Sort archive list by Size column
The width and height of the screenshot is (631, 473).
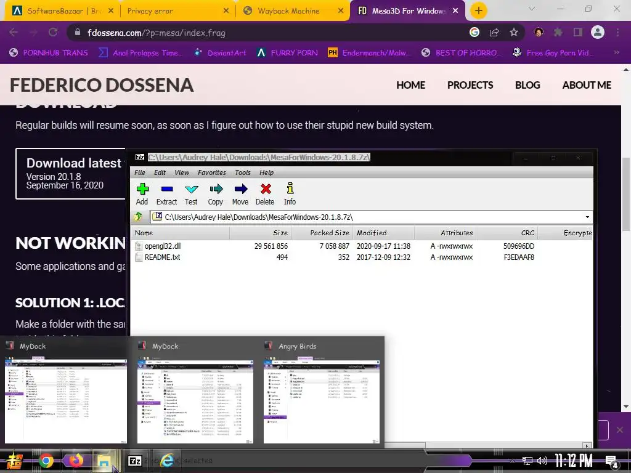point(261,233)
